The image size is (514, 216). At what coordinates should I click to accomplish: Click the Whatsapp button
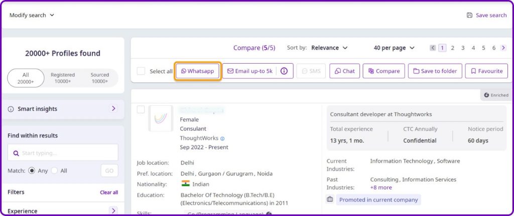pos(197,71)
